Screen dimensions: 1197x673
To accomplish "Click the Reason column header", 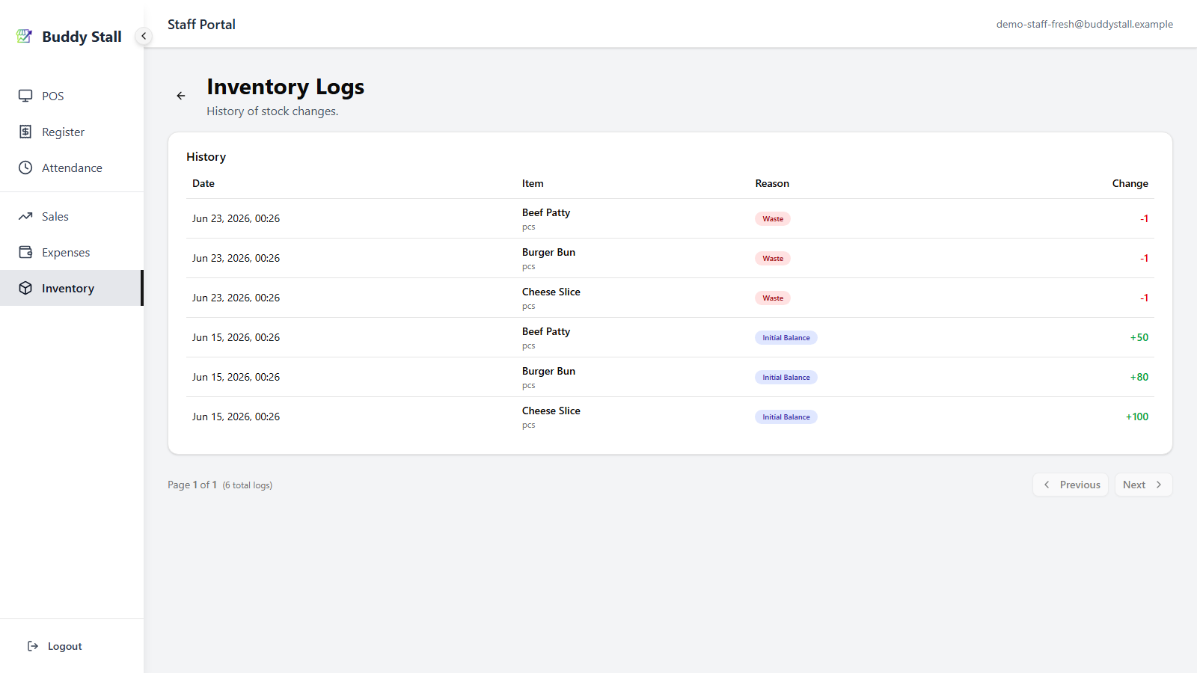I will click(x=772, y=183).
